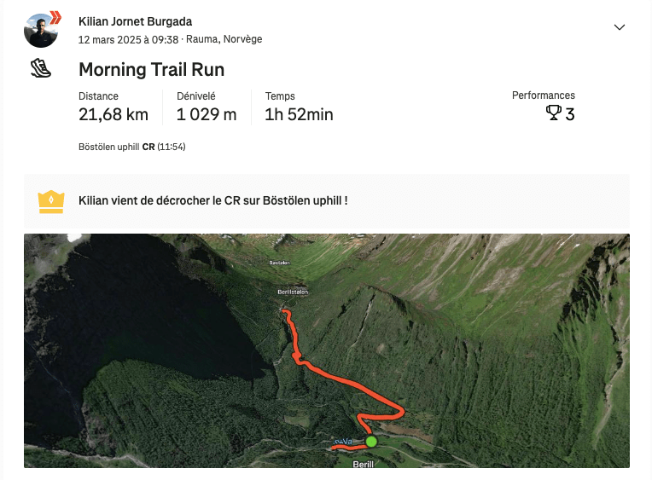Click the Böstölen uphill CR segment link
Image resolution: width=652 pixels, height=480 pixels.
coord(131,147)
